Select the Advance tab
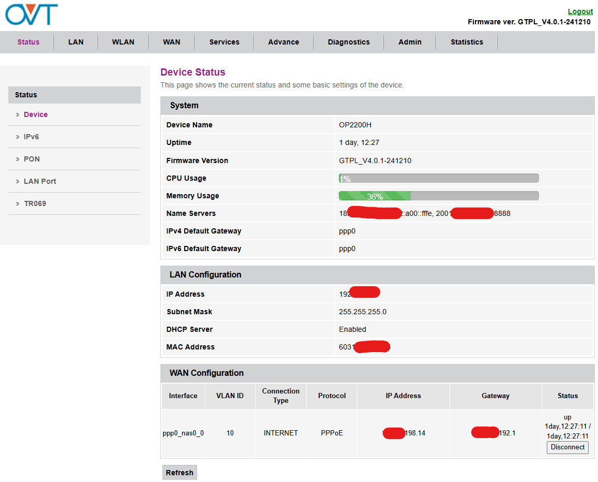The image size is (598, 482). pos(283,42)
